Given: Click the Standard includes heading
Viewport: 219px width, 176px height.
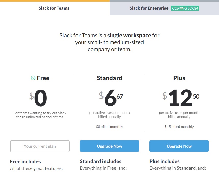Looking at the screenshot, I should click(x=100, y=161).
